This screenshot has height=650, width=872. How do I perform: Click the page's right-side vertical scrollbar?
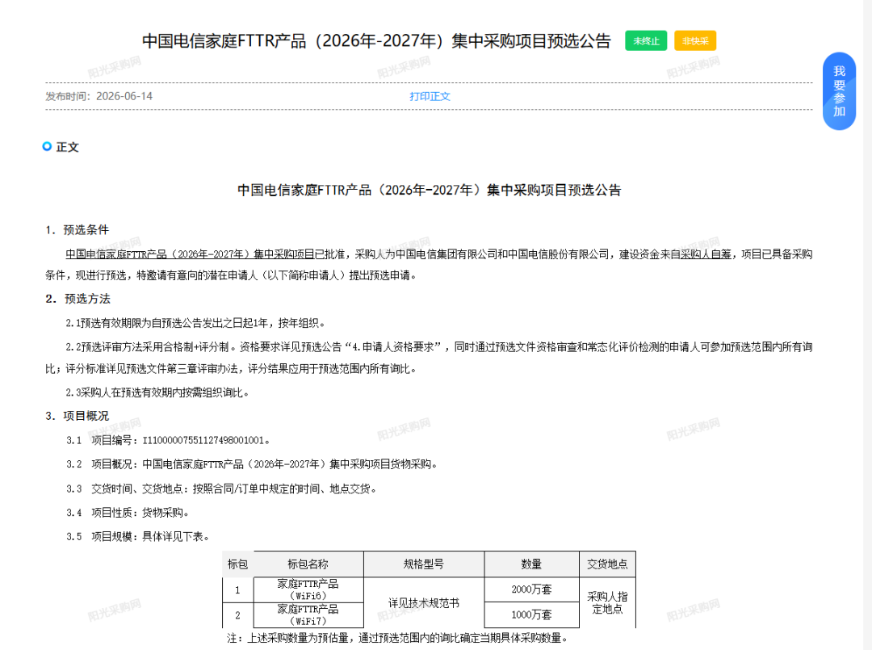[x=867, y=325]
